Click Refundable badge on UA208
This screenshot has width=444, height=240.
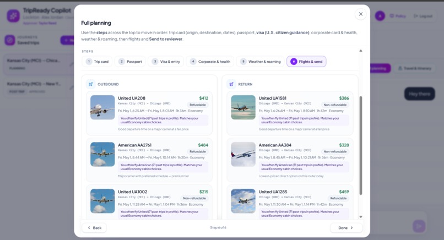(198, 105)
